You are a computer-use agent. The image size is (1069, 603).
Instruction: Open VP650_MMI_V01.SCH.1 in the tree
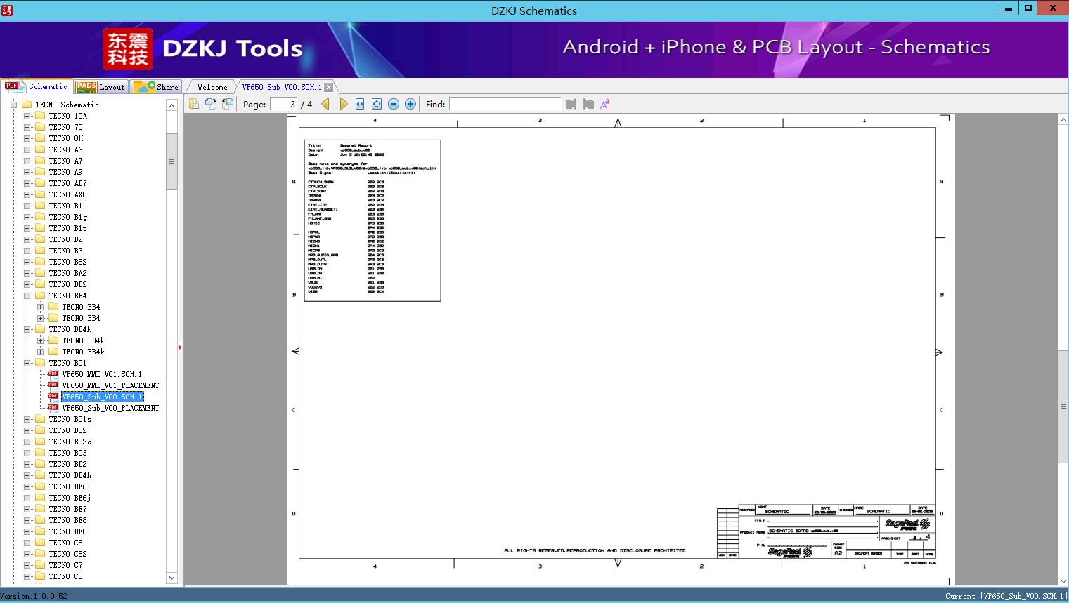102,374
